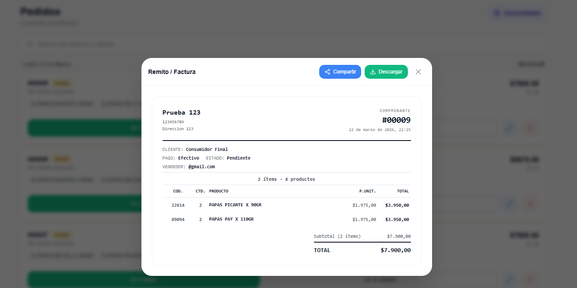Select the PAPAS PAY X 110GR product row
The width and height of the screenshot is (577, 288).
(x=231, y=219)
